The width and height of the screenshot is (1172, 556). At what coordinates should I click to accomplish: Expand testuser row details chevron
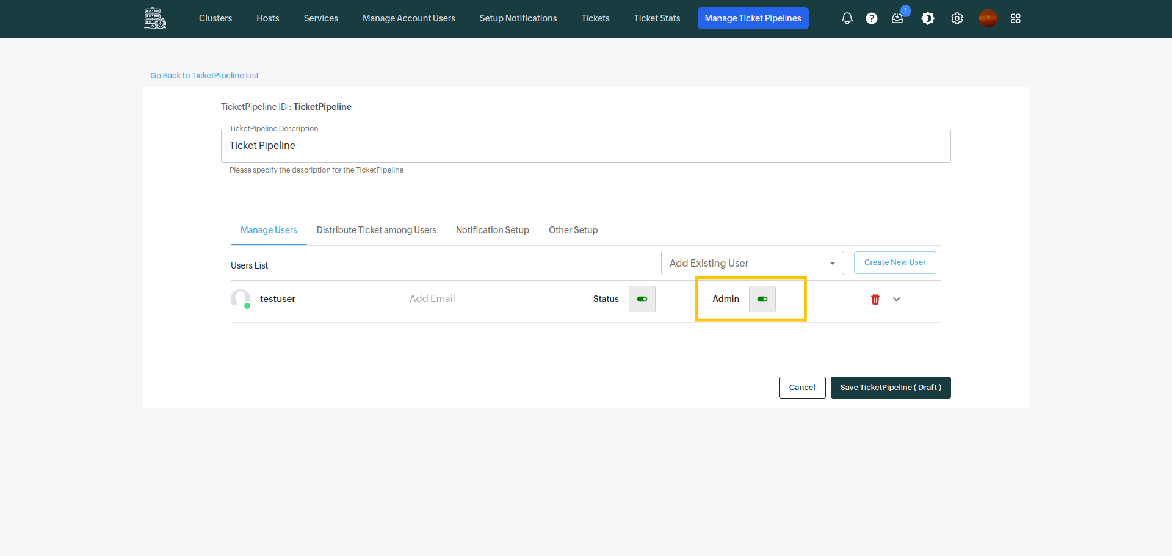[x=897, y=299]
